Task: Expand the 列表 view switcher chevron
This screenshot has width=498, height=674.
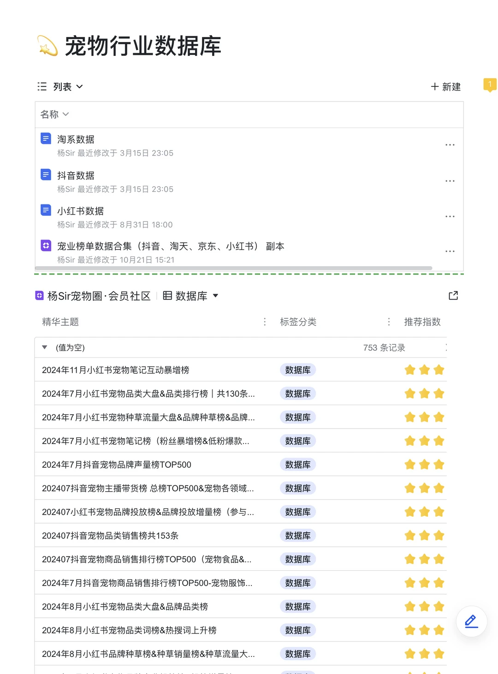Action: point(79,86)
